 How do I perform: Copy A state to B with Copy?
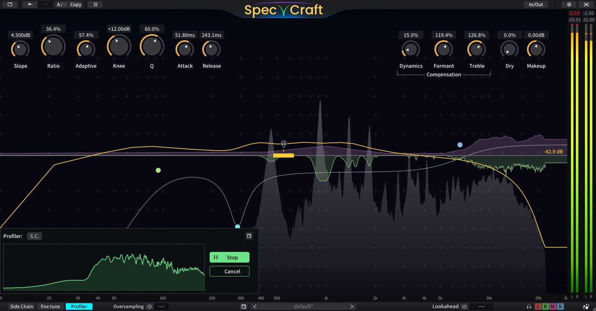tap(76, 5)
